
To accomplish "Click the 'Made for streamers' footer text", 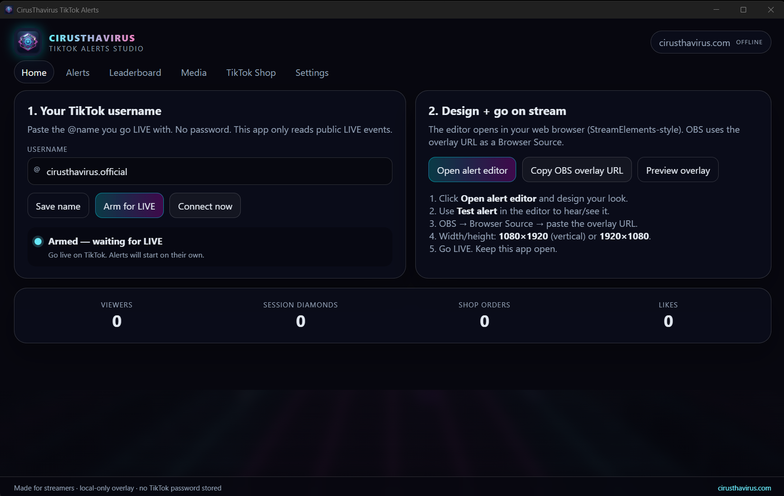I will (118, 488).
